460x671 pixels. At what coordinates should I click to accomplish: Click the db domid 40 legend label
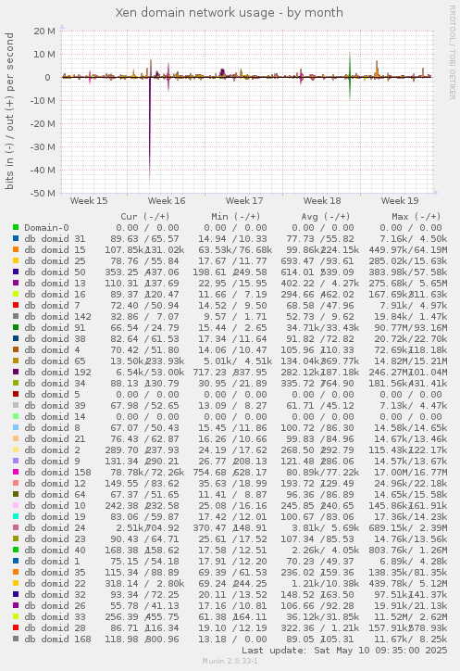click(55, 551)
